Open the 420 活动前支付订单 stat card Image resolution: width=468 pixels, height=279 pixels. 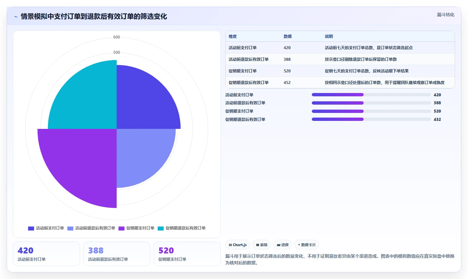tap(47, 254)
